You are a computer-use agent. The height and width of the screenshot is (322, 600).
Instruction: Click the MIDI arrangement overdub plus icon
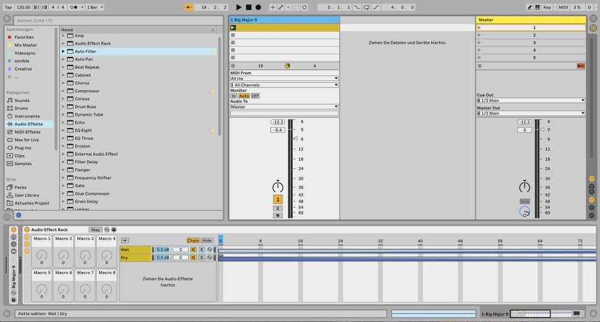273,7
